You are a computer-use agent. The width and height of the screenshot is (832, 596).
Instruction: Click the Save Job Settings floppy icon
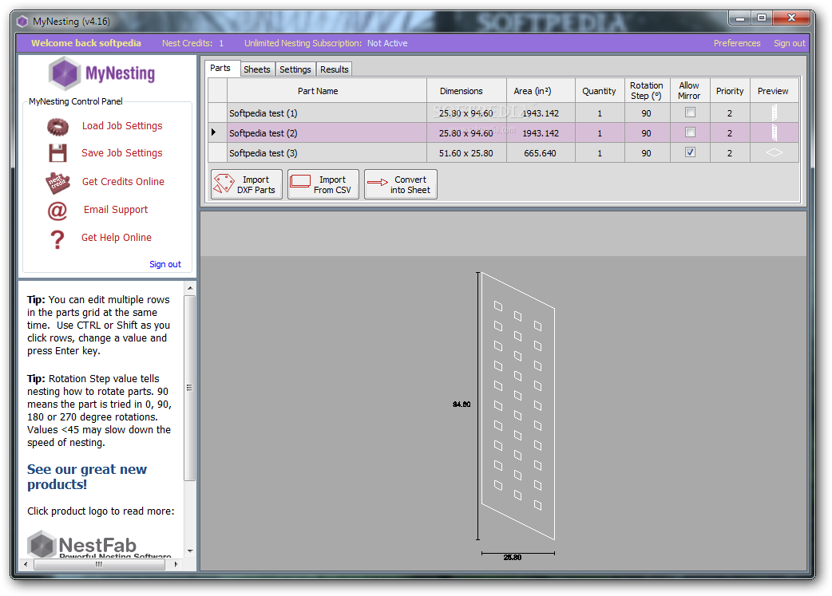[57, 153]
